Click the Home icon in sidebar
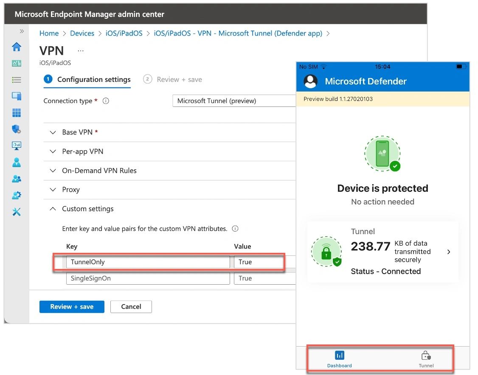The height and width of the screenshot is (375, 478). 17,47
